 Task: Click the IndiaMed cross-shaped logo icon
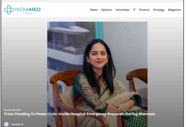pos(9,10)
